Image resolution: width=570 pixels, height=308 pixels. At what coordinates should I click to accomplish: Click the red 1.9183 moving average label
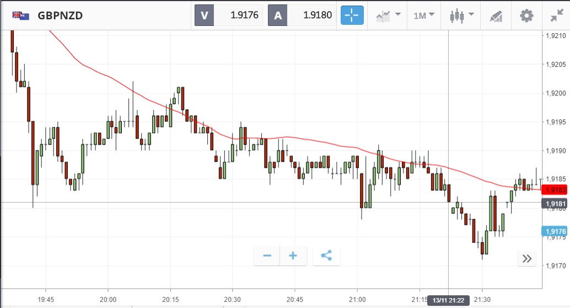click(555, 190)
